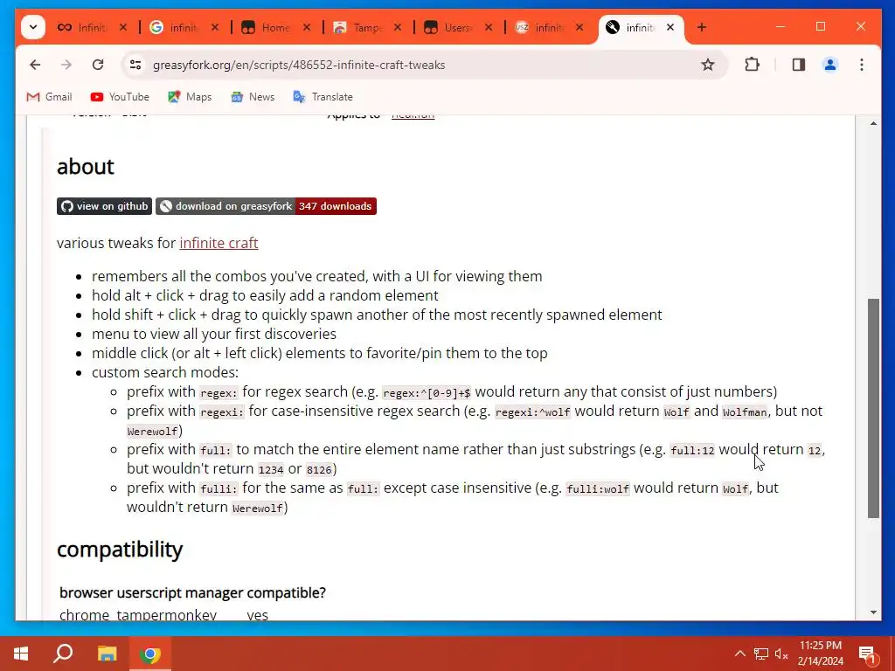Open the Windows Start menu

pyautogui.click(x=21, y=654)
